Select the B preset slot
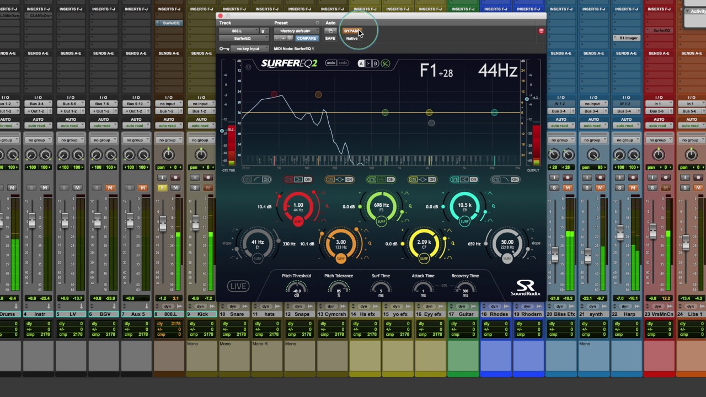This screenshot has height=397, width=706. [x=376, y=63]
